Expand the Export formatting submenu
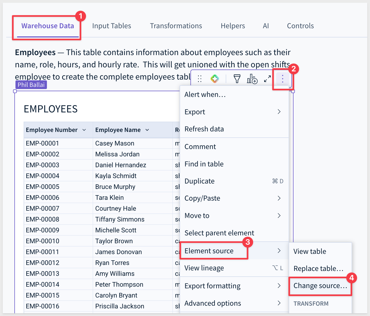This screenshot has width=370, height=316. point(234,286)
